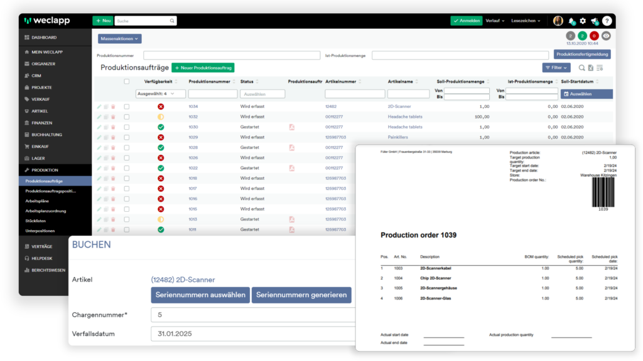
Task: Open Stücklisten in the sidebar
Action: [36, 221]
